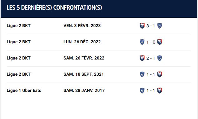This screenshot has height=119, width=198.
Task: Click the Bastia crest in the 26 Févr. 2022 row
Action: (160, 58)
